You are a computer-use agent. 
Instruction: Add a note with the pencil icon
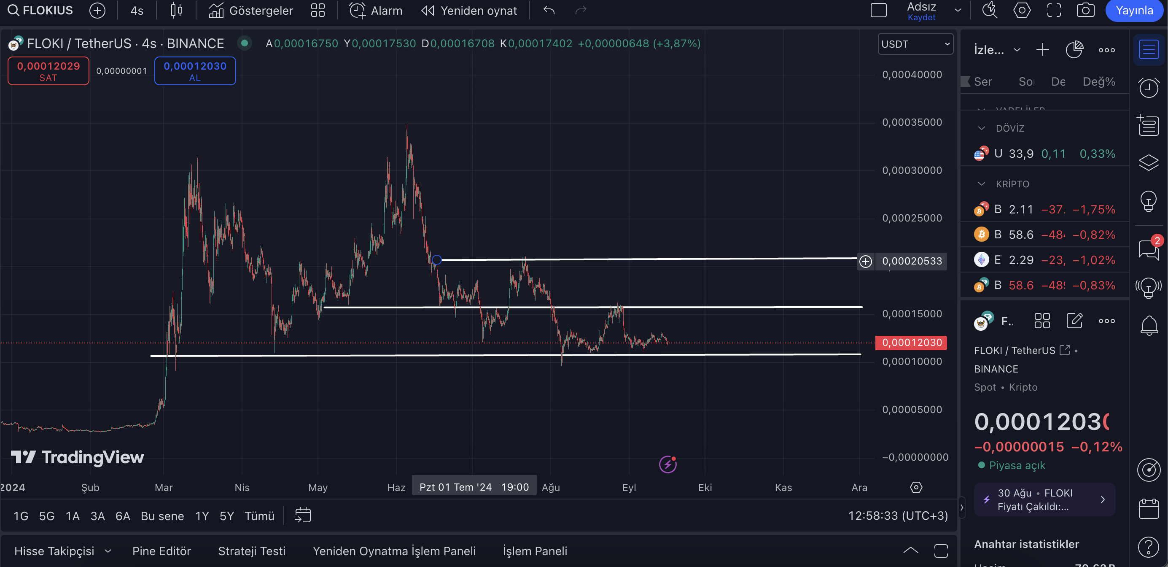click(1074, 321)
